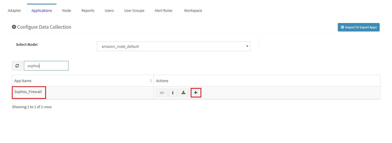Screen dimensions: 392x143
Task: Open the Node tab
Action: coord(67,10)
